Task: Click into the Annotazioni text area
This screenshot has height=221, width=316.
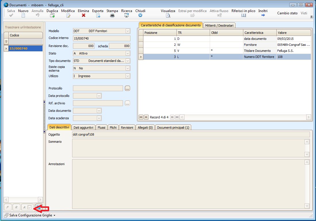Action: (x=188, y=183)
